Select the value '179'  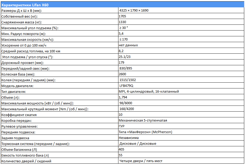(x=121, y=63)
